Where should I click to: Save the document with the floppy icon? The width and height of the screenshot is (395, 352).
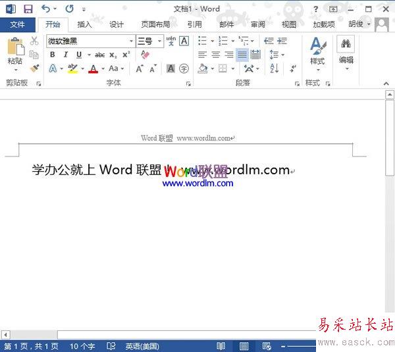tap(28, 9)
